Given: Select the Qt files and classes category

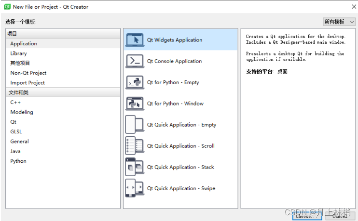Looking at the screenshot, I should pyautogui.click(x=63, y=122).
